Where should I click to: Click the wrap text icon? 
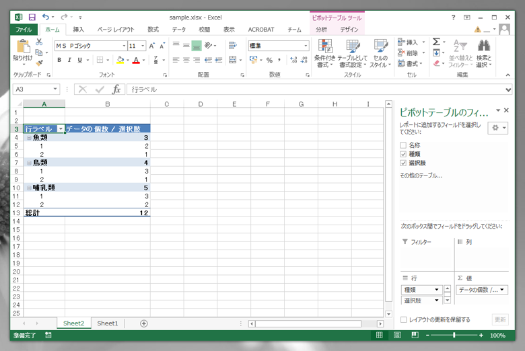(x=232, y=45)
